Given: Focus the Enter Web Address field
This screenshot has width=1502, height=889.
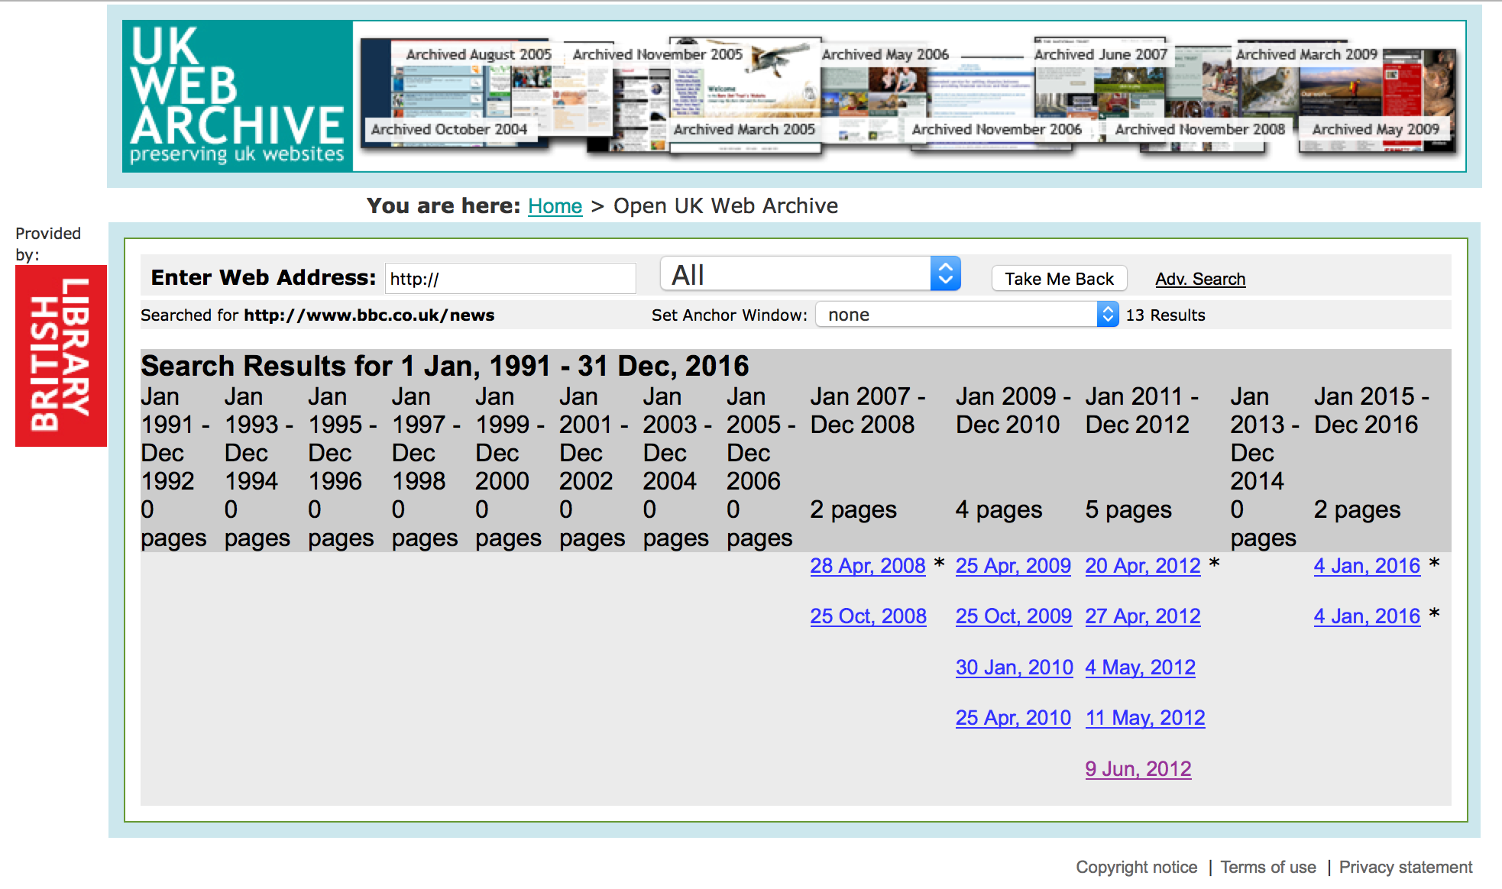Looking at the screenshot, I should point(510,279).
